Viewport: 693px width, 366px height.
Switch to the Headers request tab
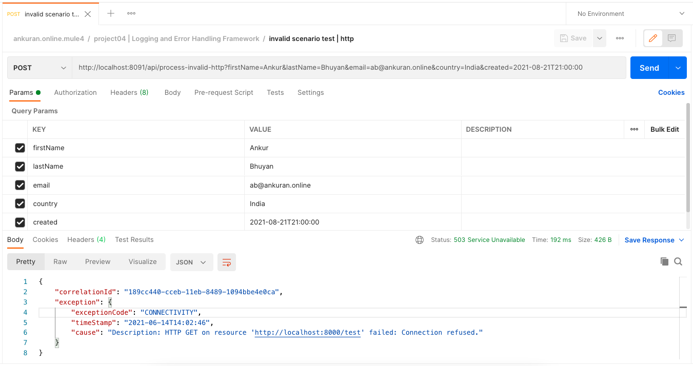[x=129, y=93]
